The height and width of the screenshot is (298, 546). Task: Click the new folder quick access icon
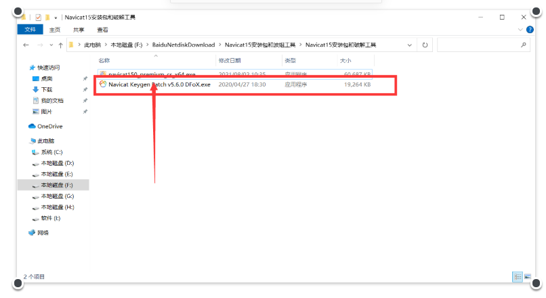point(47,17)
